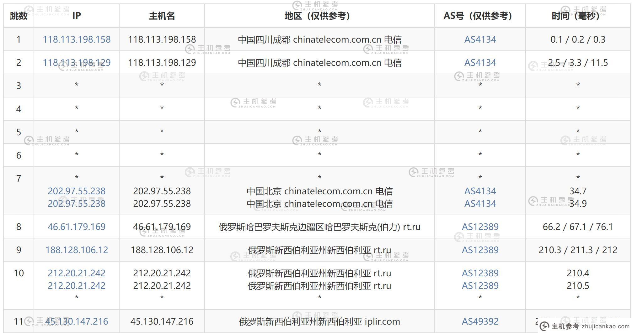The image size is (632, 334).
Task: Select region text in hop 1 row
Action: 319,39
